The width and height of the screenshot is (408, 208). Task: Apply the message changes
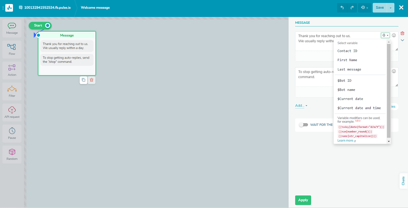[303, 200]
